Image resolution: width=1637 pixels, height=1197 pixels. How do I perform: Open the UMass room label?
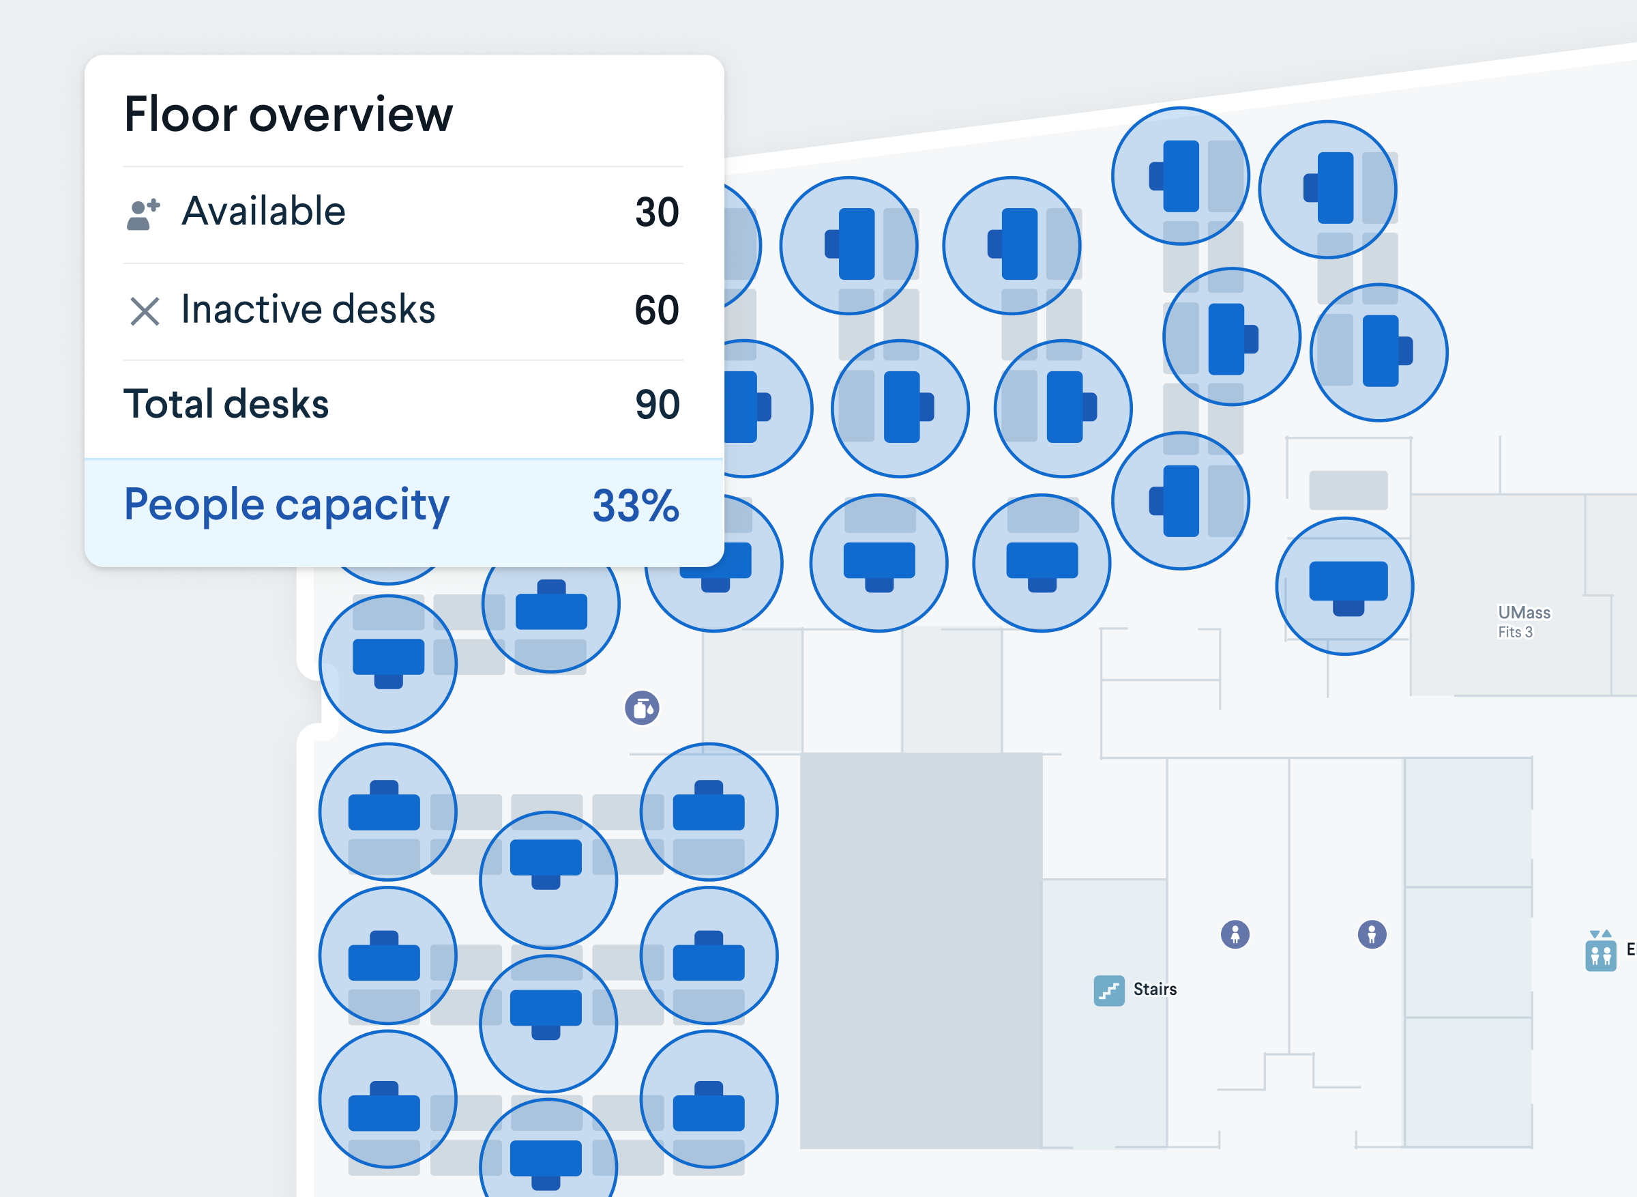click(1524, 612)
